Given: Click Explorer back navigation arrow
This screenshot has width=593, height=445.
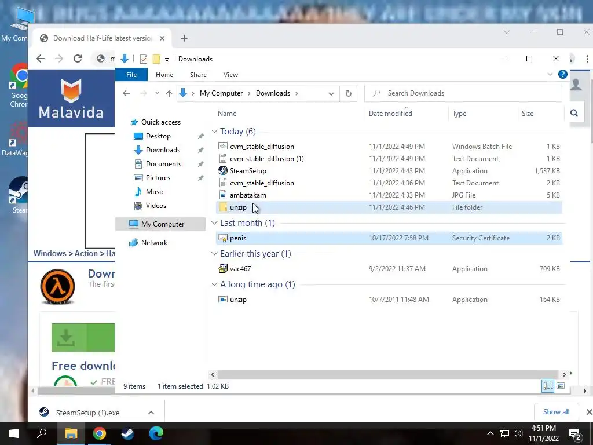Looking at the screenshot, I should [x=126, y=93].
